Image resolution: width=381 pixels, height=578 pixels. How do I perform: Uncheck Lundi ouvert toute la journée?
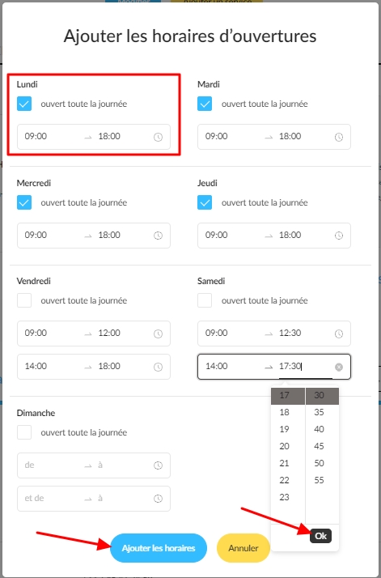coord(24,104)
